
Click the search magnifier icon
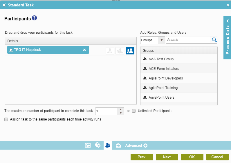(x=214, y=40)
